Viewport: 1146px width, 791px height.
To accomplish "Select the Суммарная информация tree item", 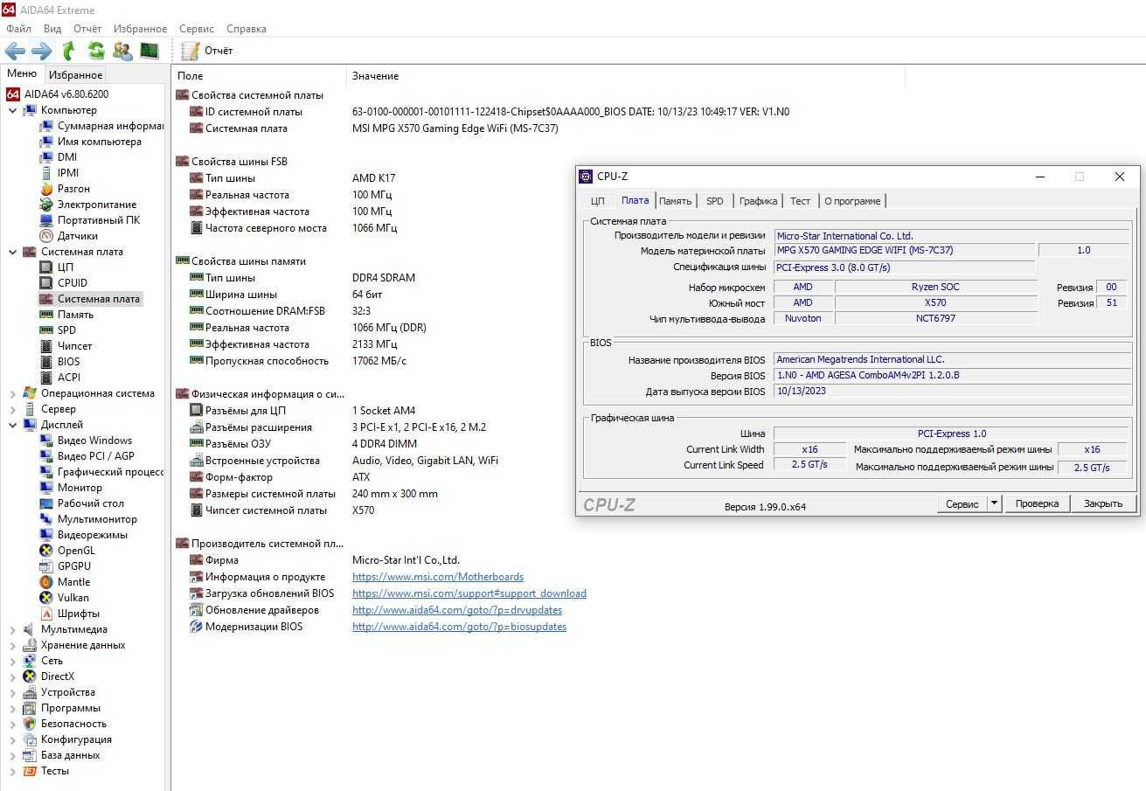I will (110, 126).
